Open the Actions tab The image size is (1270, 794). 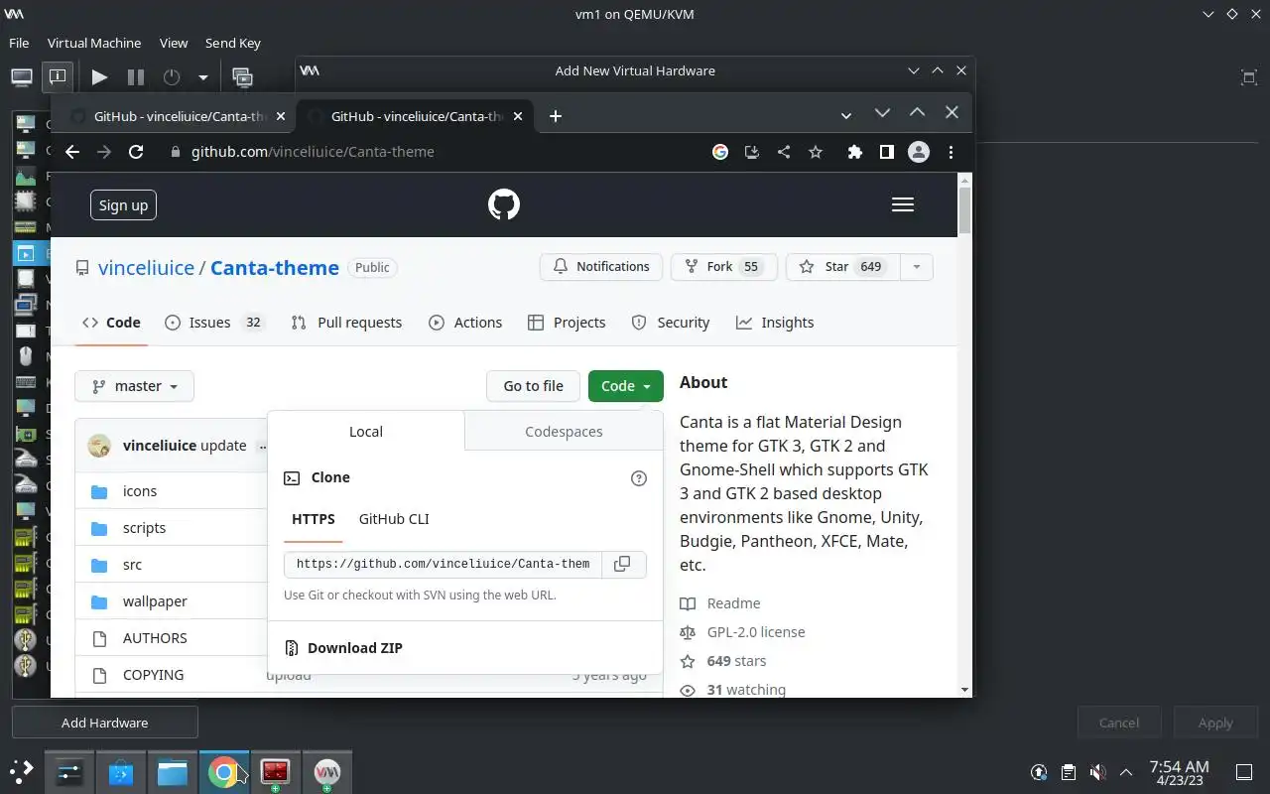[465, 323]
